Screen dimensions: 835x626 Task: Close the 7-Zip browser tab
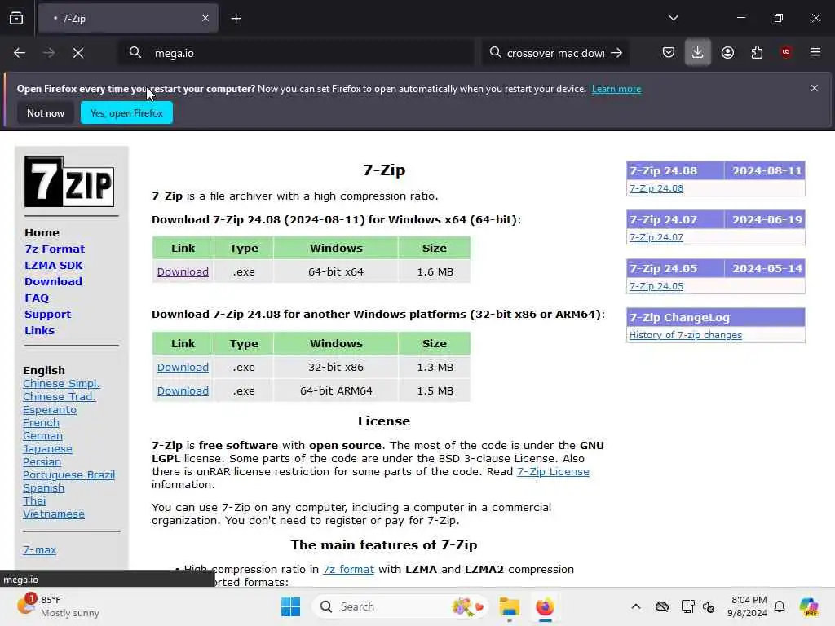tap(205, 18)
